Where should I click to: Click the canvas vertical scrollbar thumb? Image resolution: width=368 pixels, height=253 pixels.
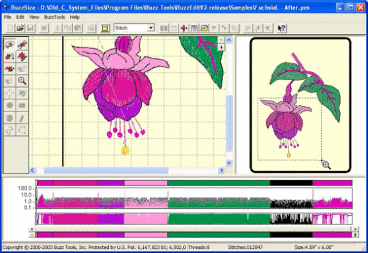pos(229,123)
